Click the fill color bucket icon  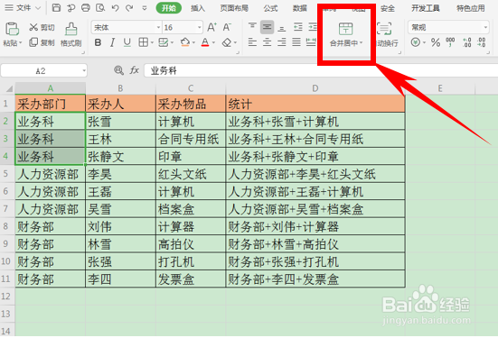click(185, 42)
